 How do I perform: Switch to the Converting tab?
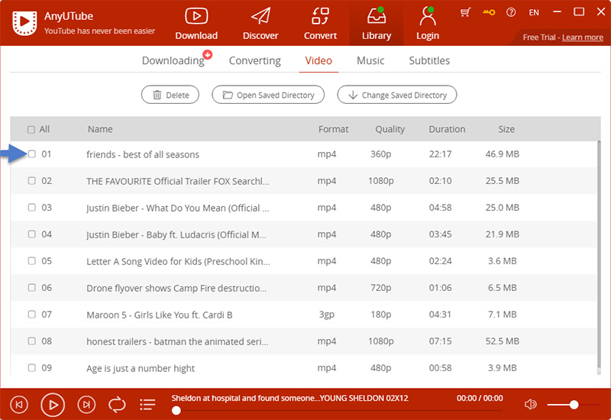(x=255, y=61)
